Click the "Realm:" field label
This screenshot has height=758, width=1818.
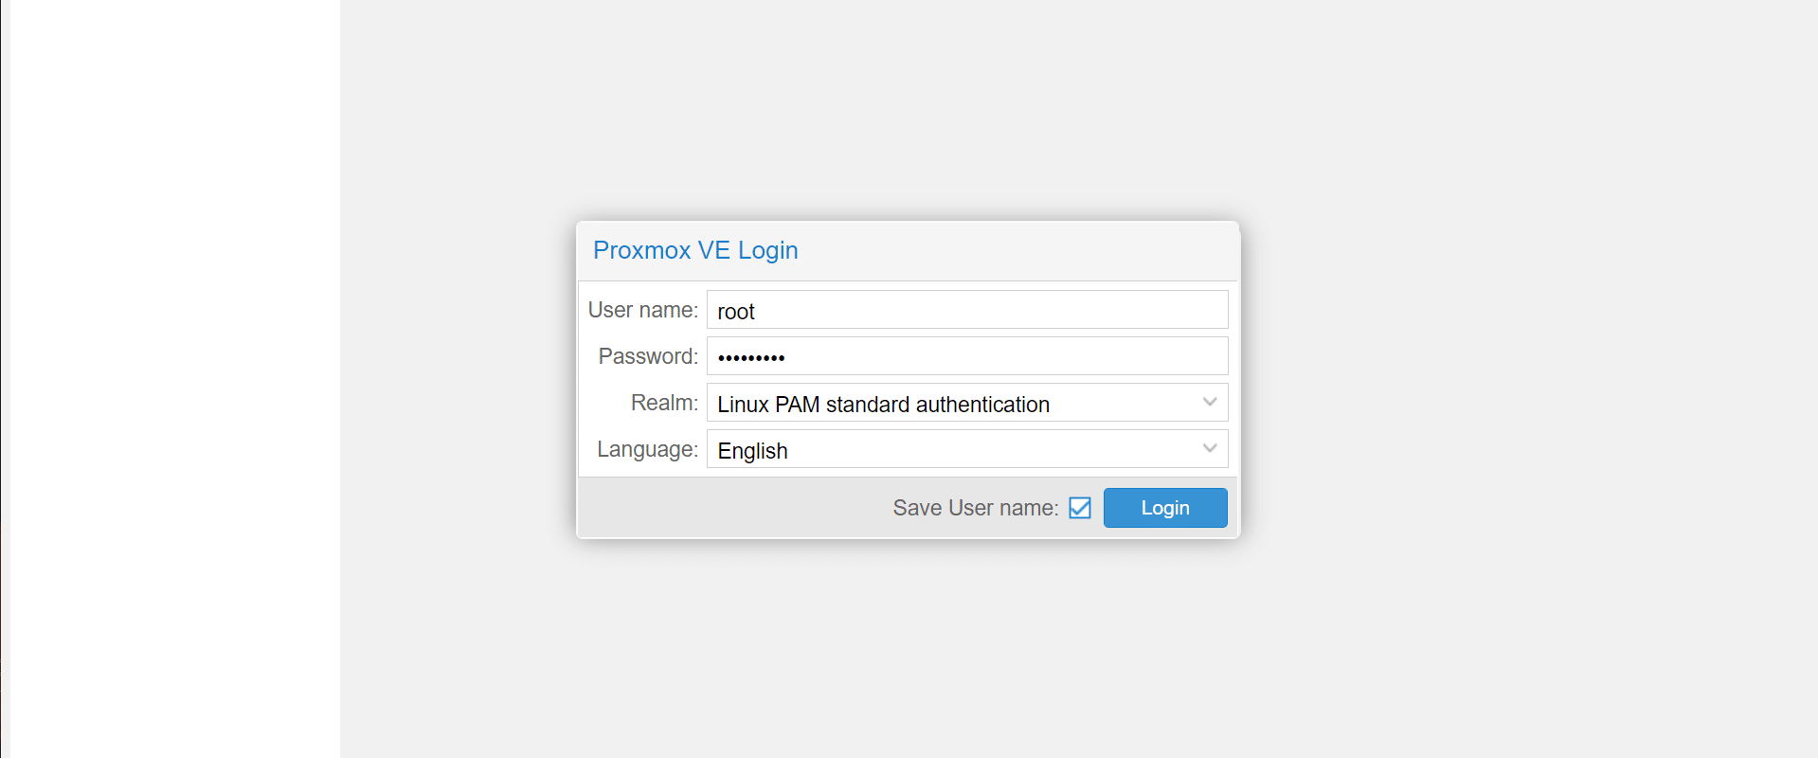[664, 403]
